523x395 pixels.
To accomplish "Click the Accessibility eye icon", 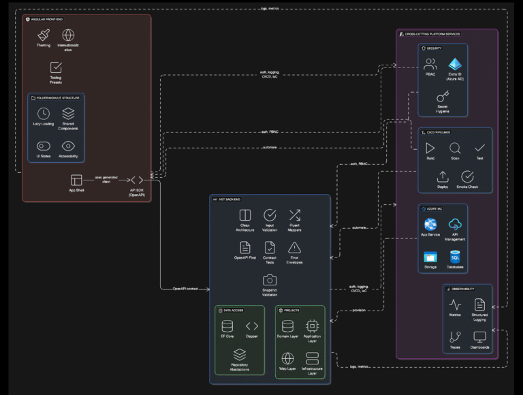I will [68, 146].
